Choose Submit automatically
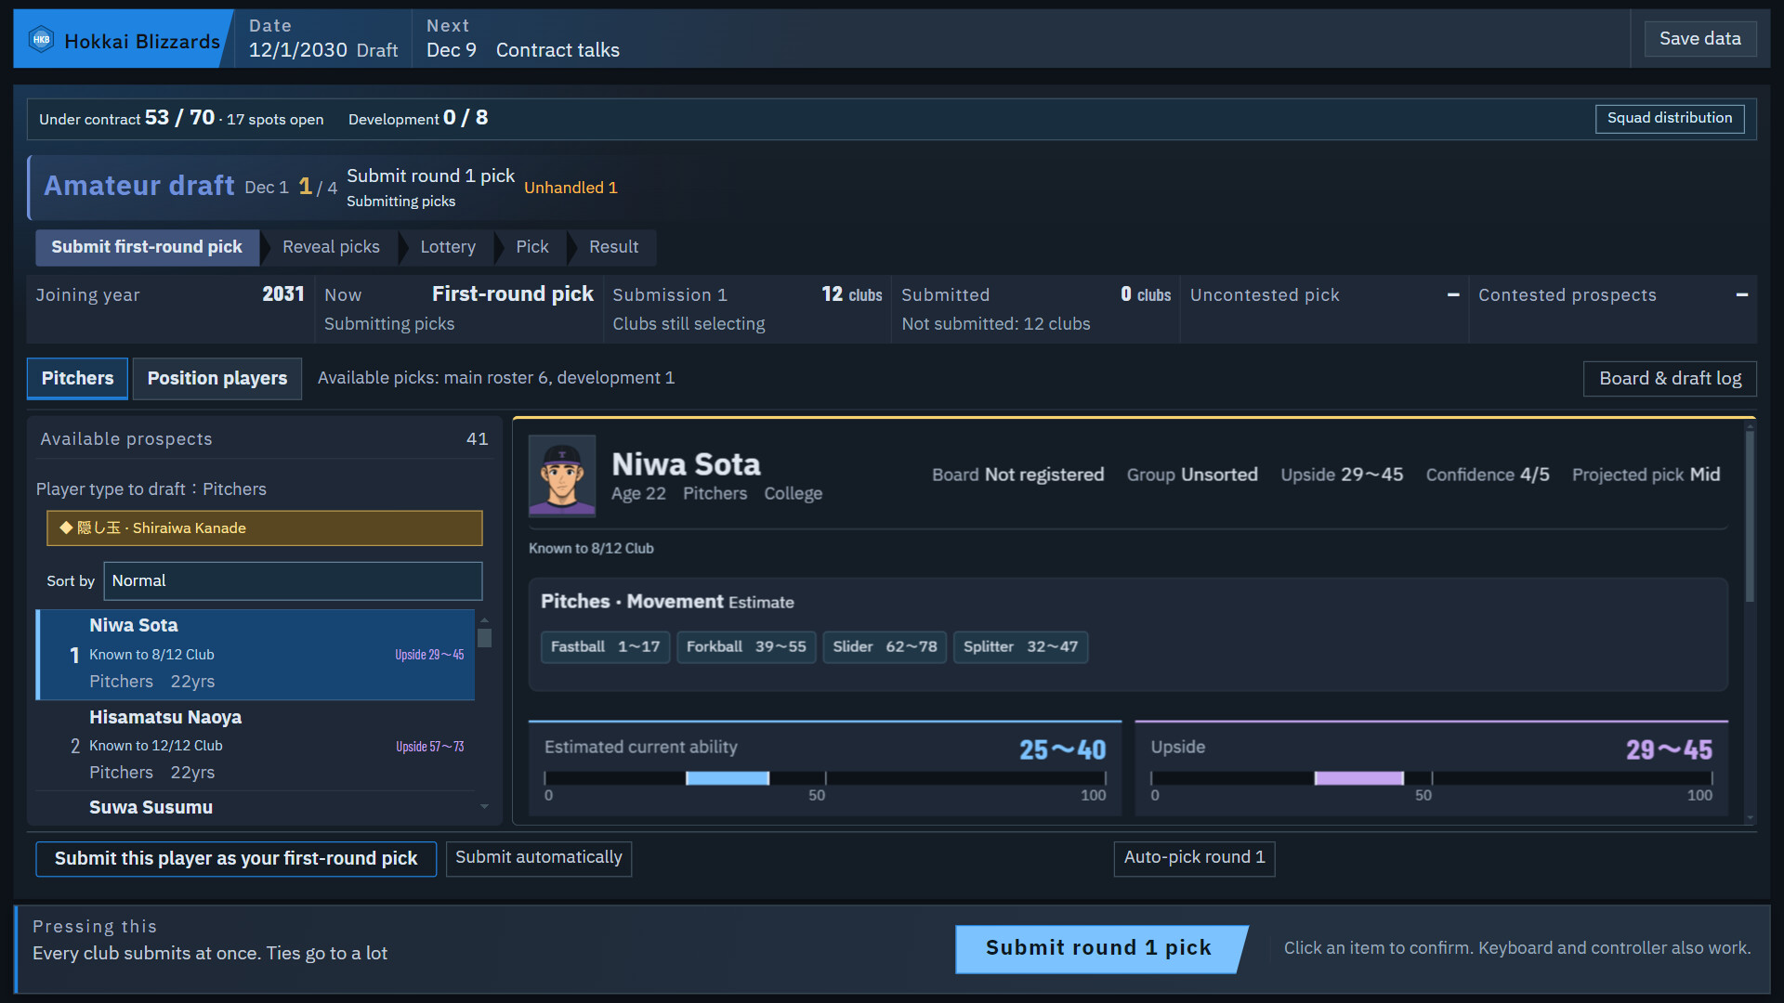This screenshot has width=1784, height=1003. pos(539,858)
